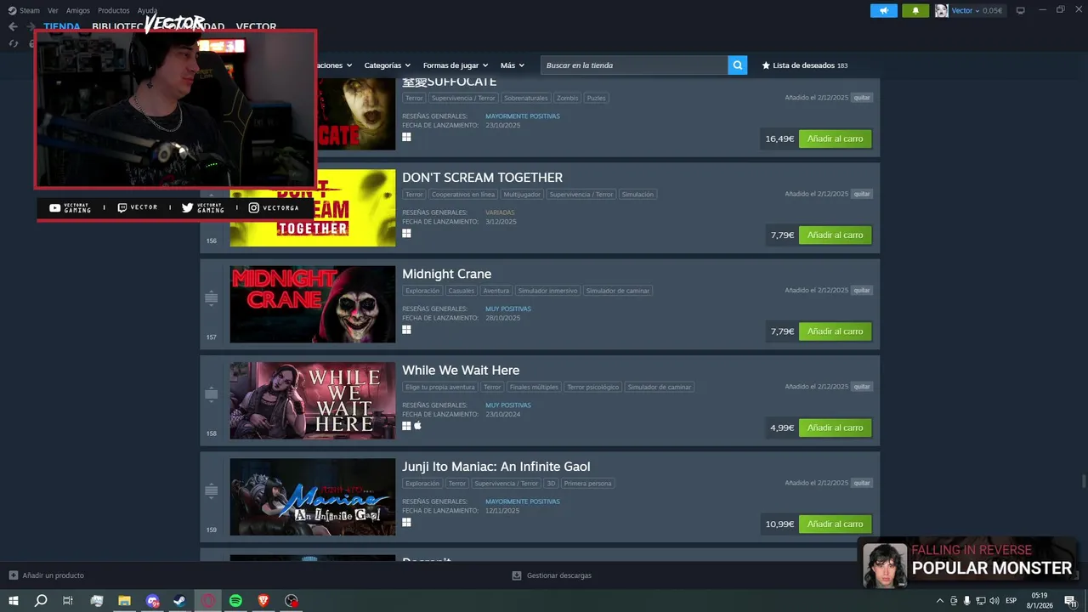Open Brave browser from the taskbar
The height and width of the screenshot is (612, 1088).
coord(263,601)
